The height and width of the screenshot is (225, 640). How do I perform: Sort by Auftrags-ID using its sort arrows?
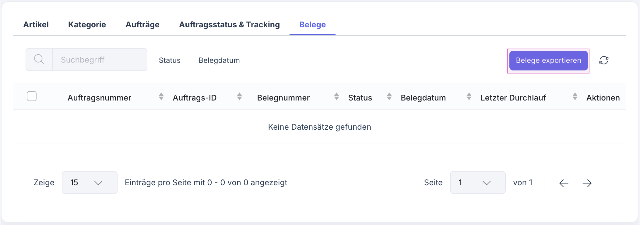click(x=240, y=97)
